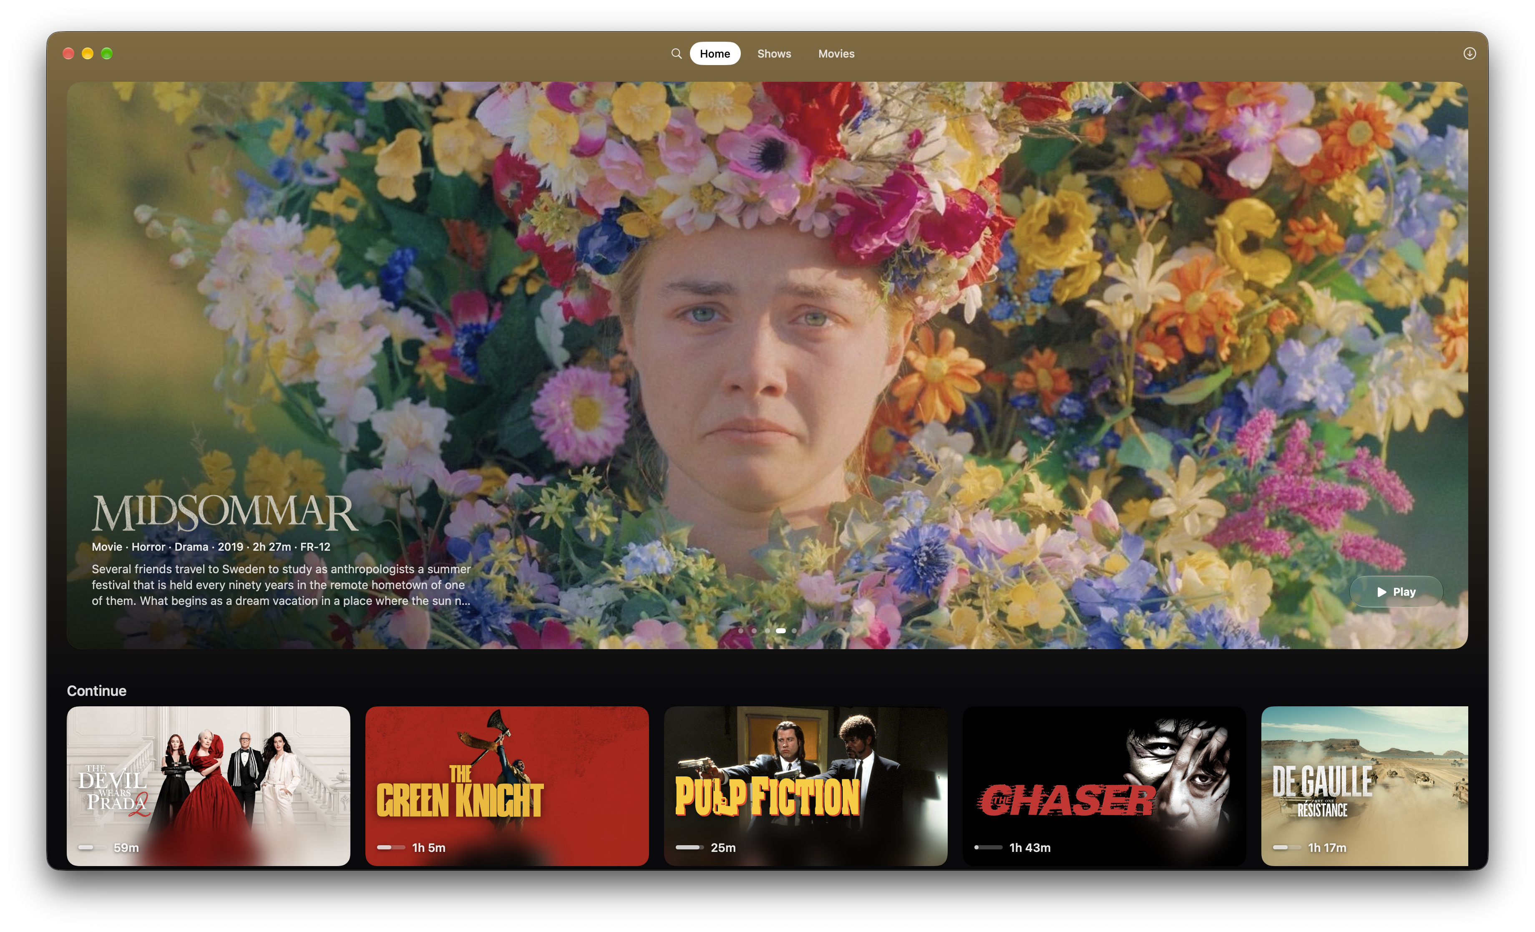The height and width of the screenshot is (932, 1535).
Task: Jump to the last carousel page dot
Action: 794,630
